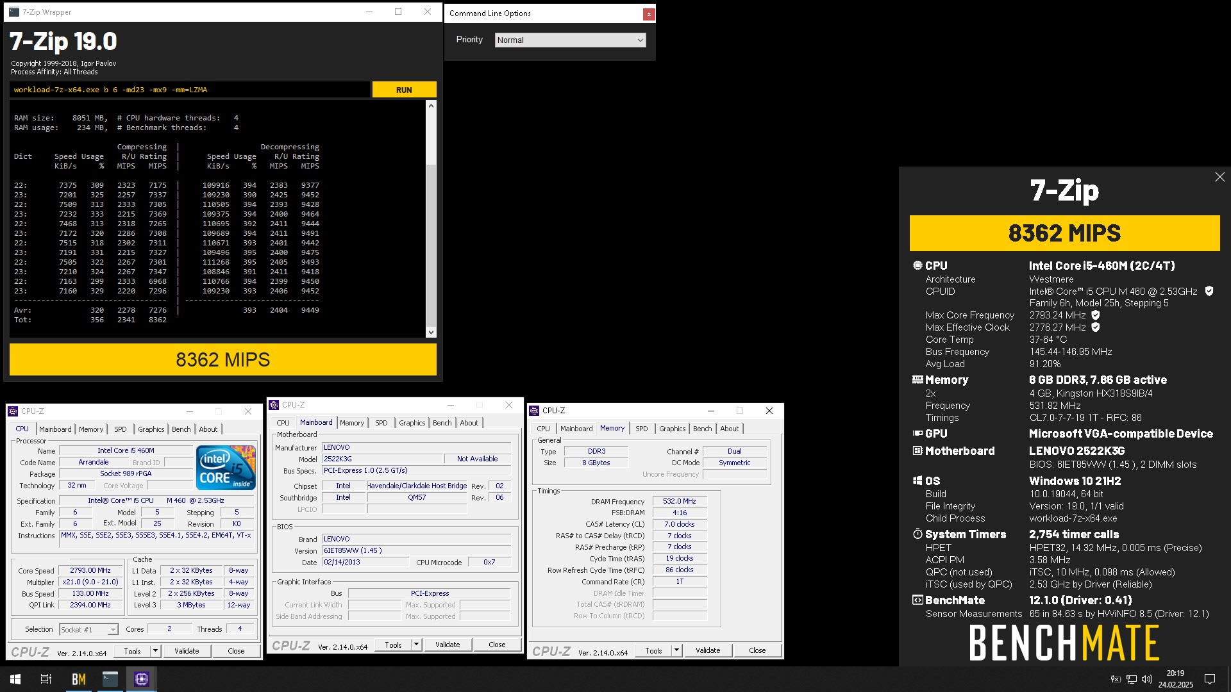Click the Max Core Frequency verified shield
This screenshot has height=692, width=1231.
(x=1096, y=315)
